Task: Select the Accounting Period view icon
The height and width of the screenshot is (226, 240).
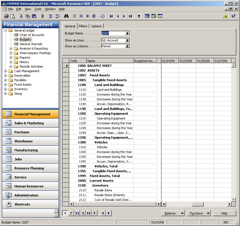Action: (94, 213)
